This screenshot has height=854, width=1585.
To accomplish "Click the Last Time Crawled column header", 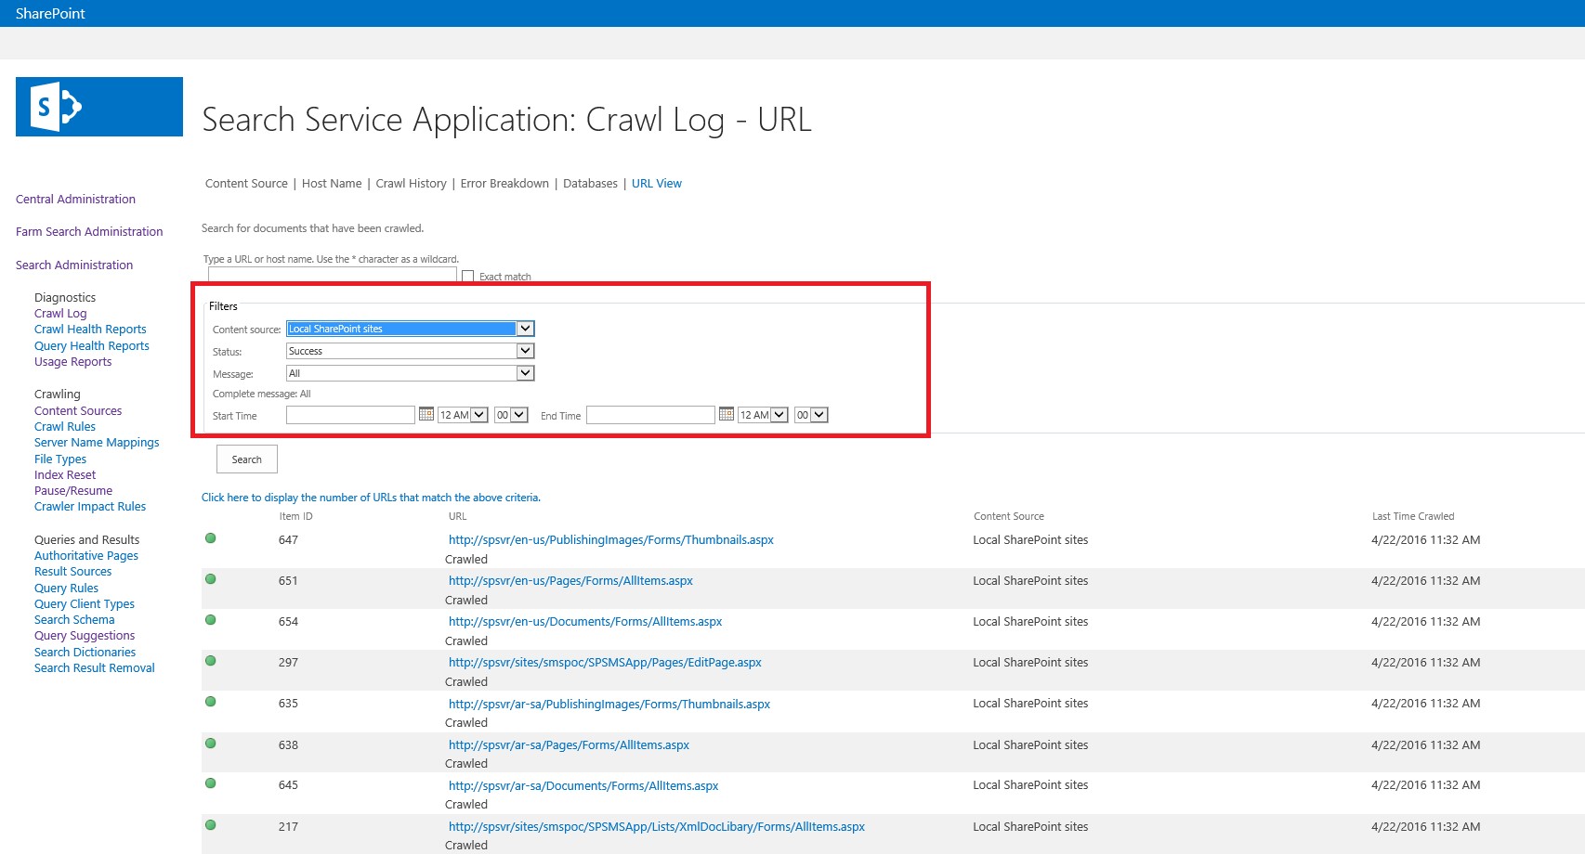I will click(1413, 517).
